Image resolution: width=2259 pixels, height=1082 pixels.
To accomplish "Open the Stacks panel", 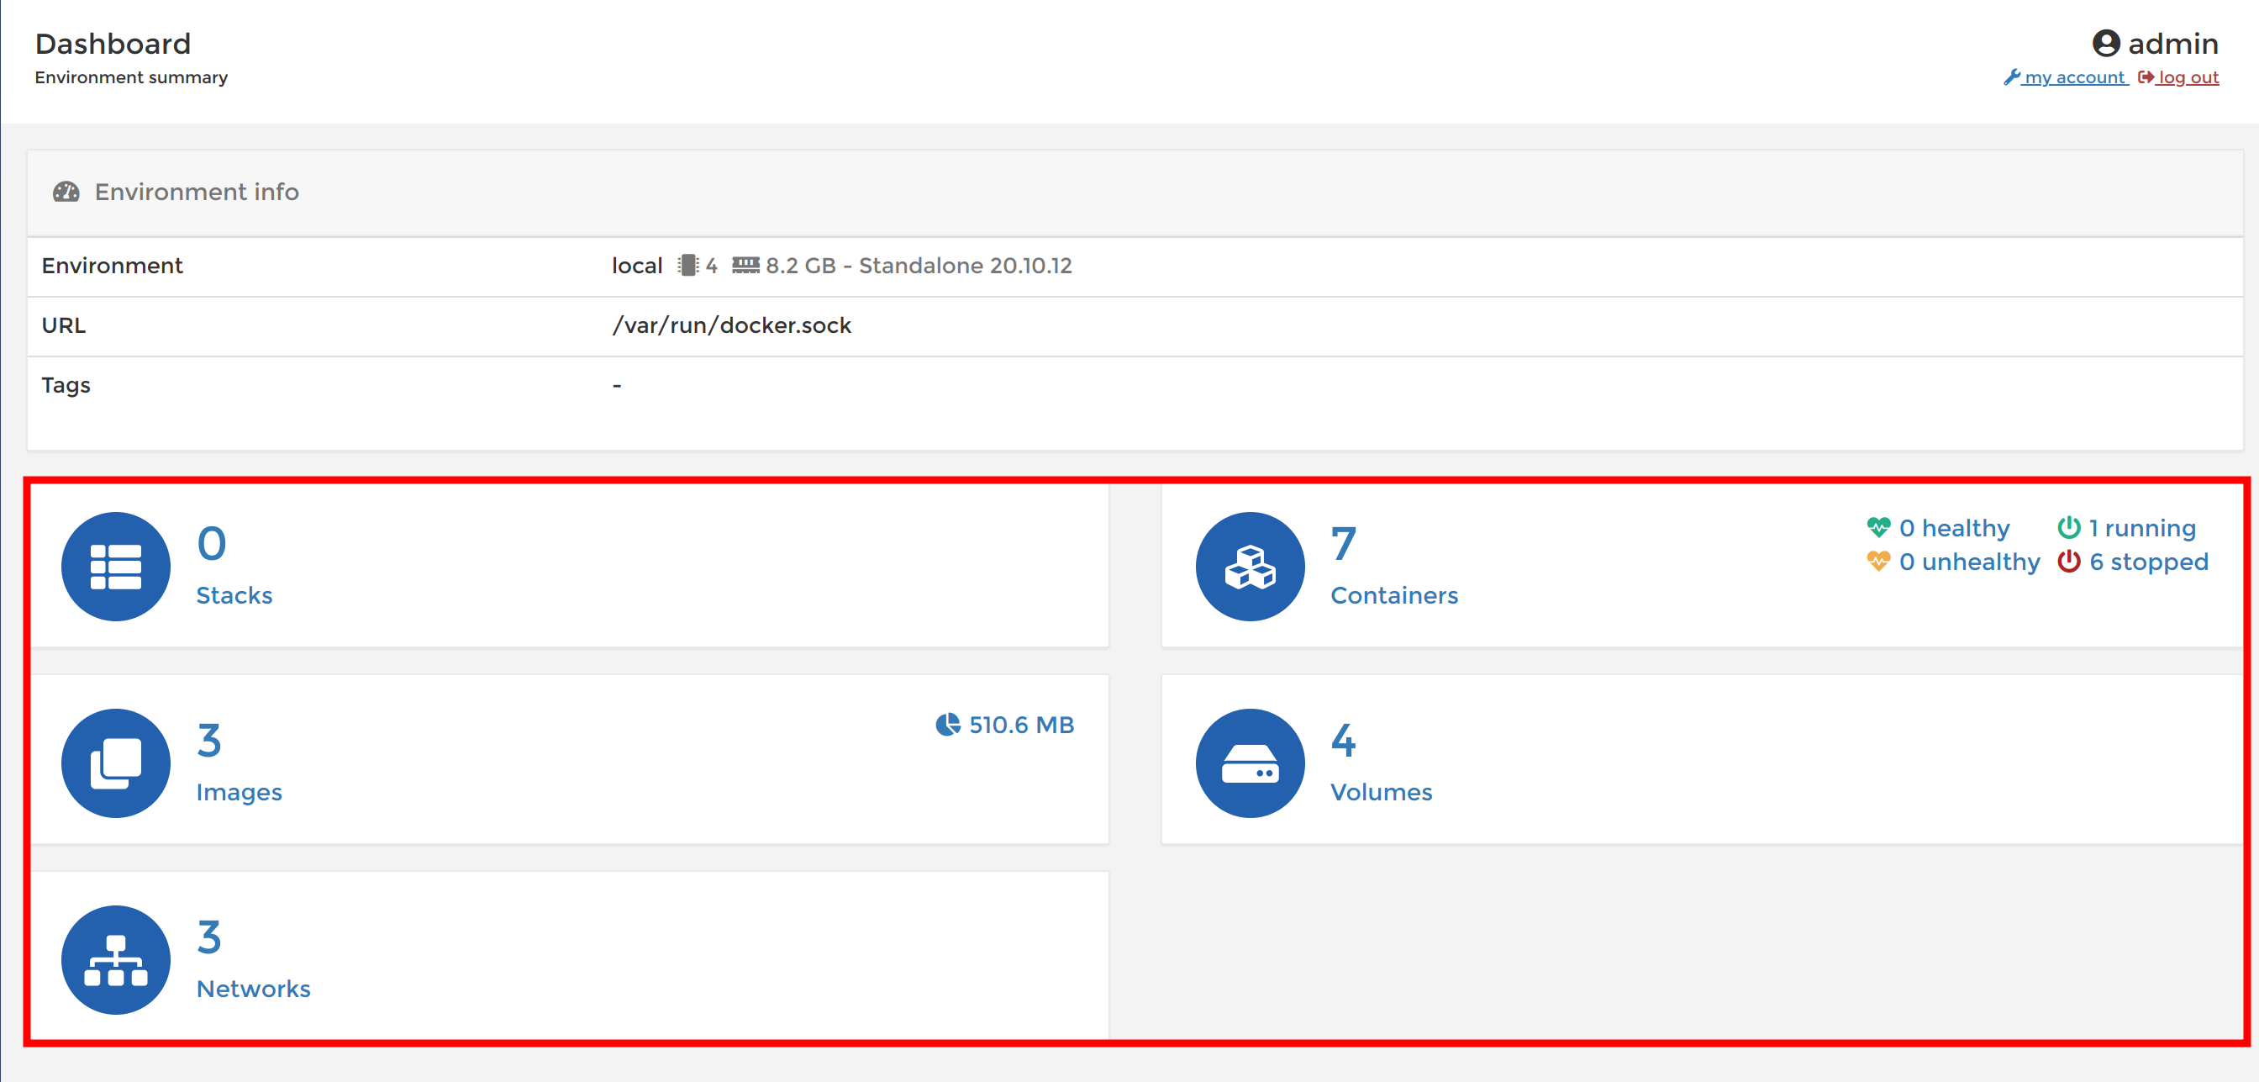I will (x=234, y=594).
